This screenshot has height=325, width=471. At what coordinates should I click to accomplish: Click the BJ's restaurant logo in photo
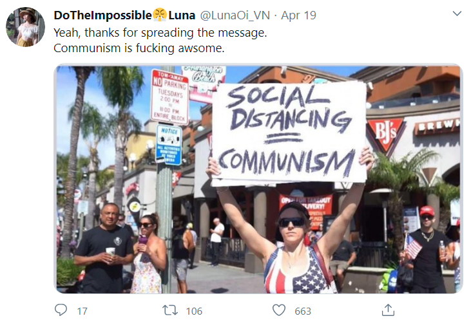tap(386, 134)
